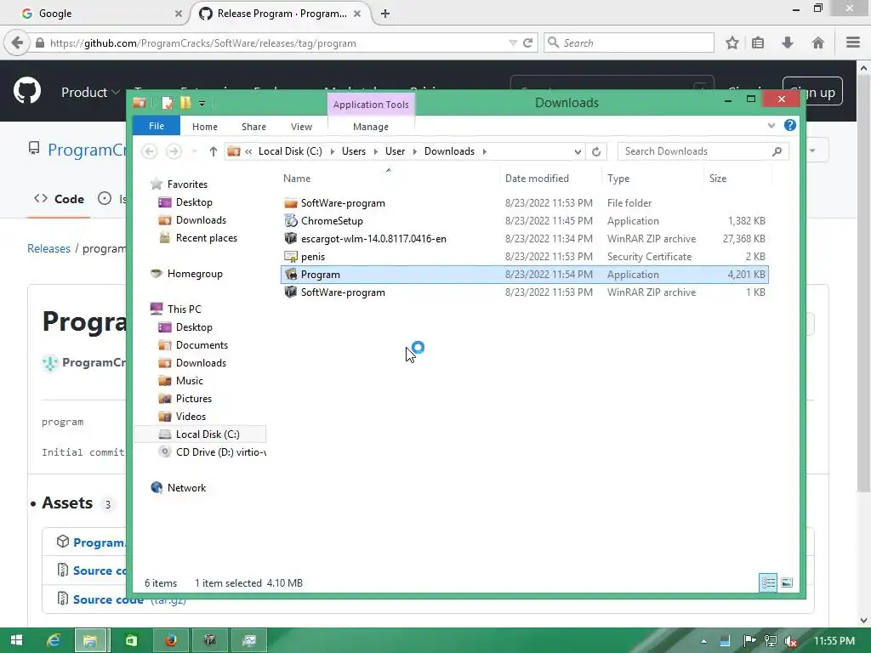Open the Home ribbon tab
This screenshot has height=653, width=871.
click(205, 127)
